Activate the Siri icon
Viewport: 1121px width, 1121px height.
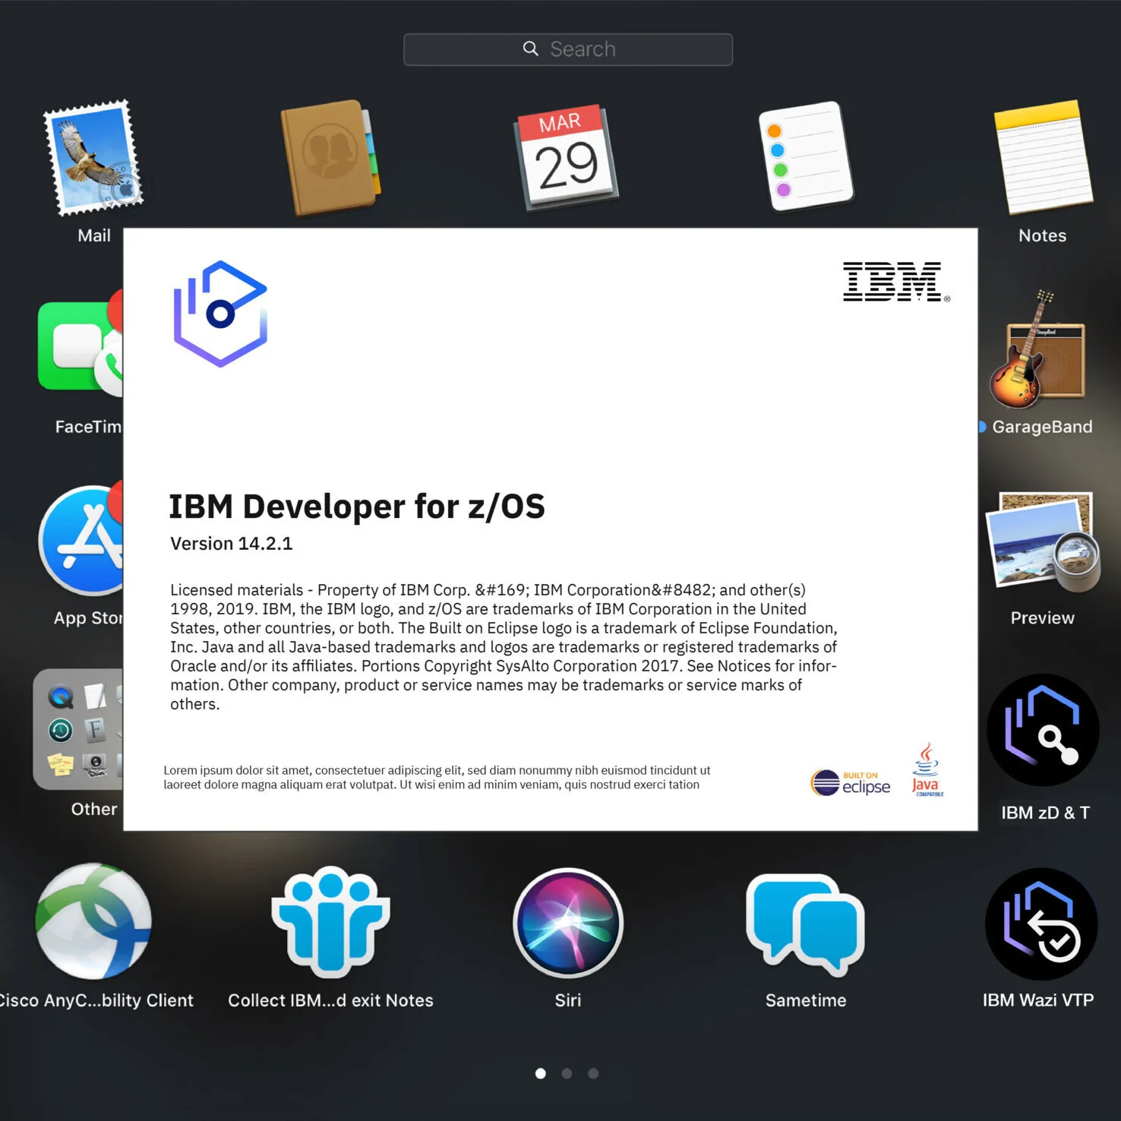568,923
